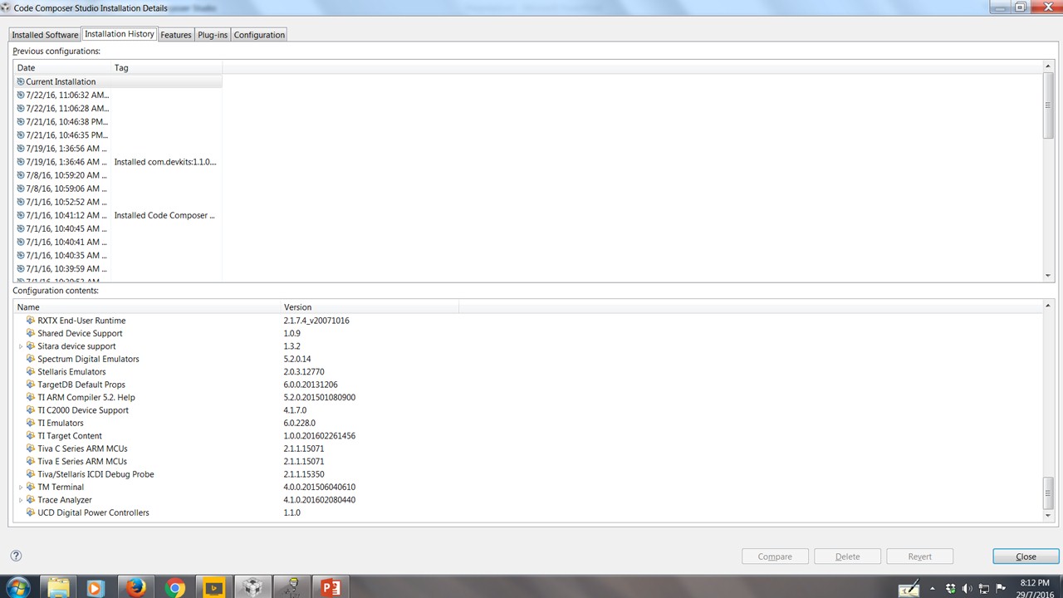Click the Stellaris Emulators feature icon
The width and height of the screenshot is (1063, 598).
click(x=31, y=371)
